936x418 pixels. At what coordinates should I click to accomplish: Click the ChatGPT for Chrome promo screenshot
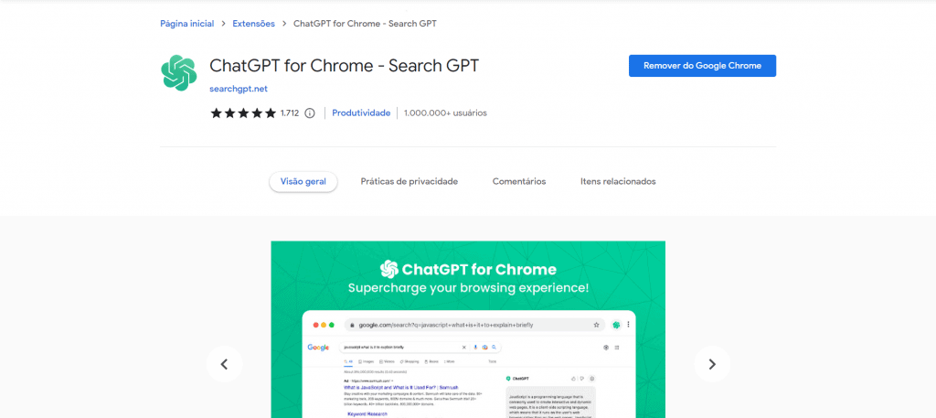coord(468,329)
